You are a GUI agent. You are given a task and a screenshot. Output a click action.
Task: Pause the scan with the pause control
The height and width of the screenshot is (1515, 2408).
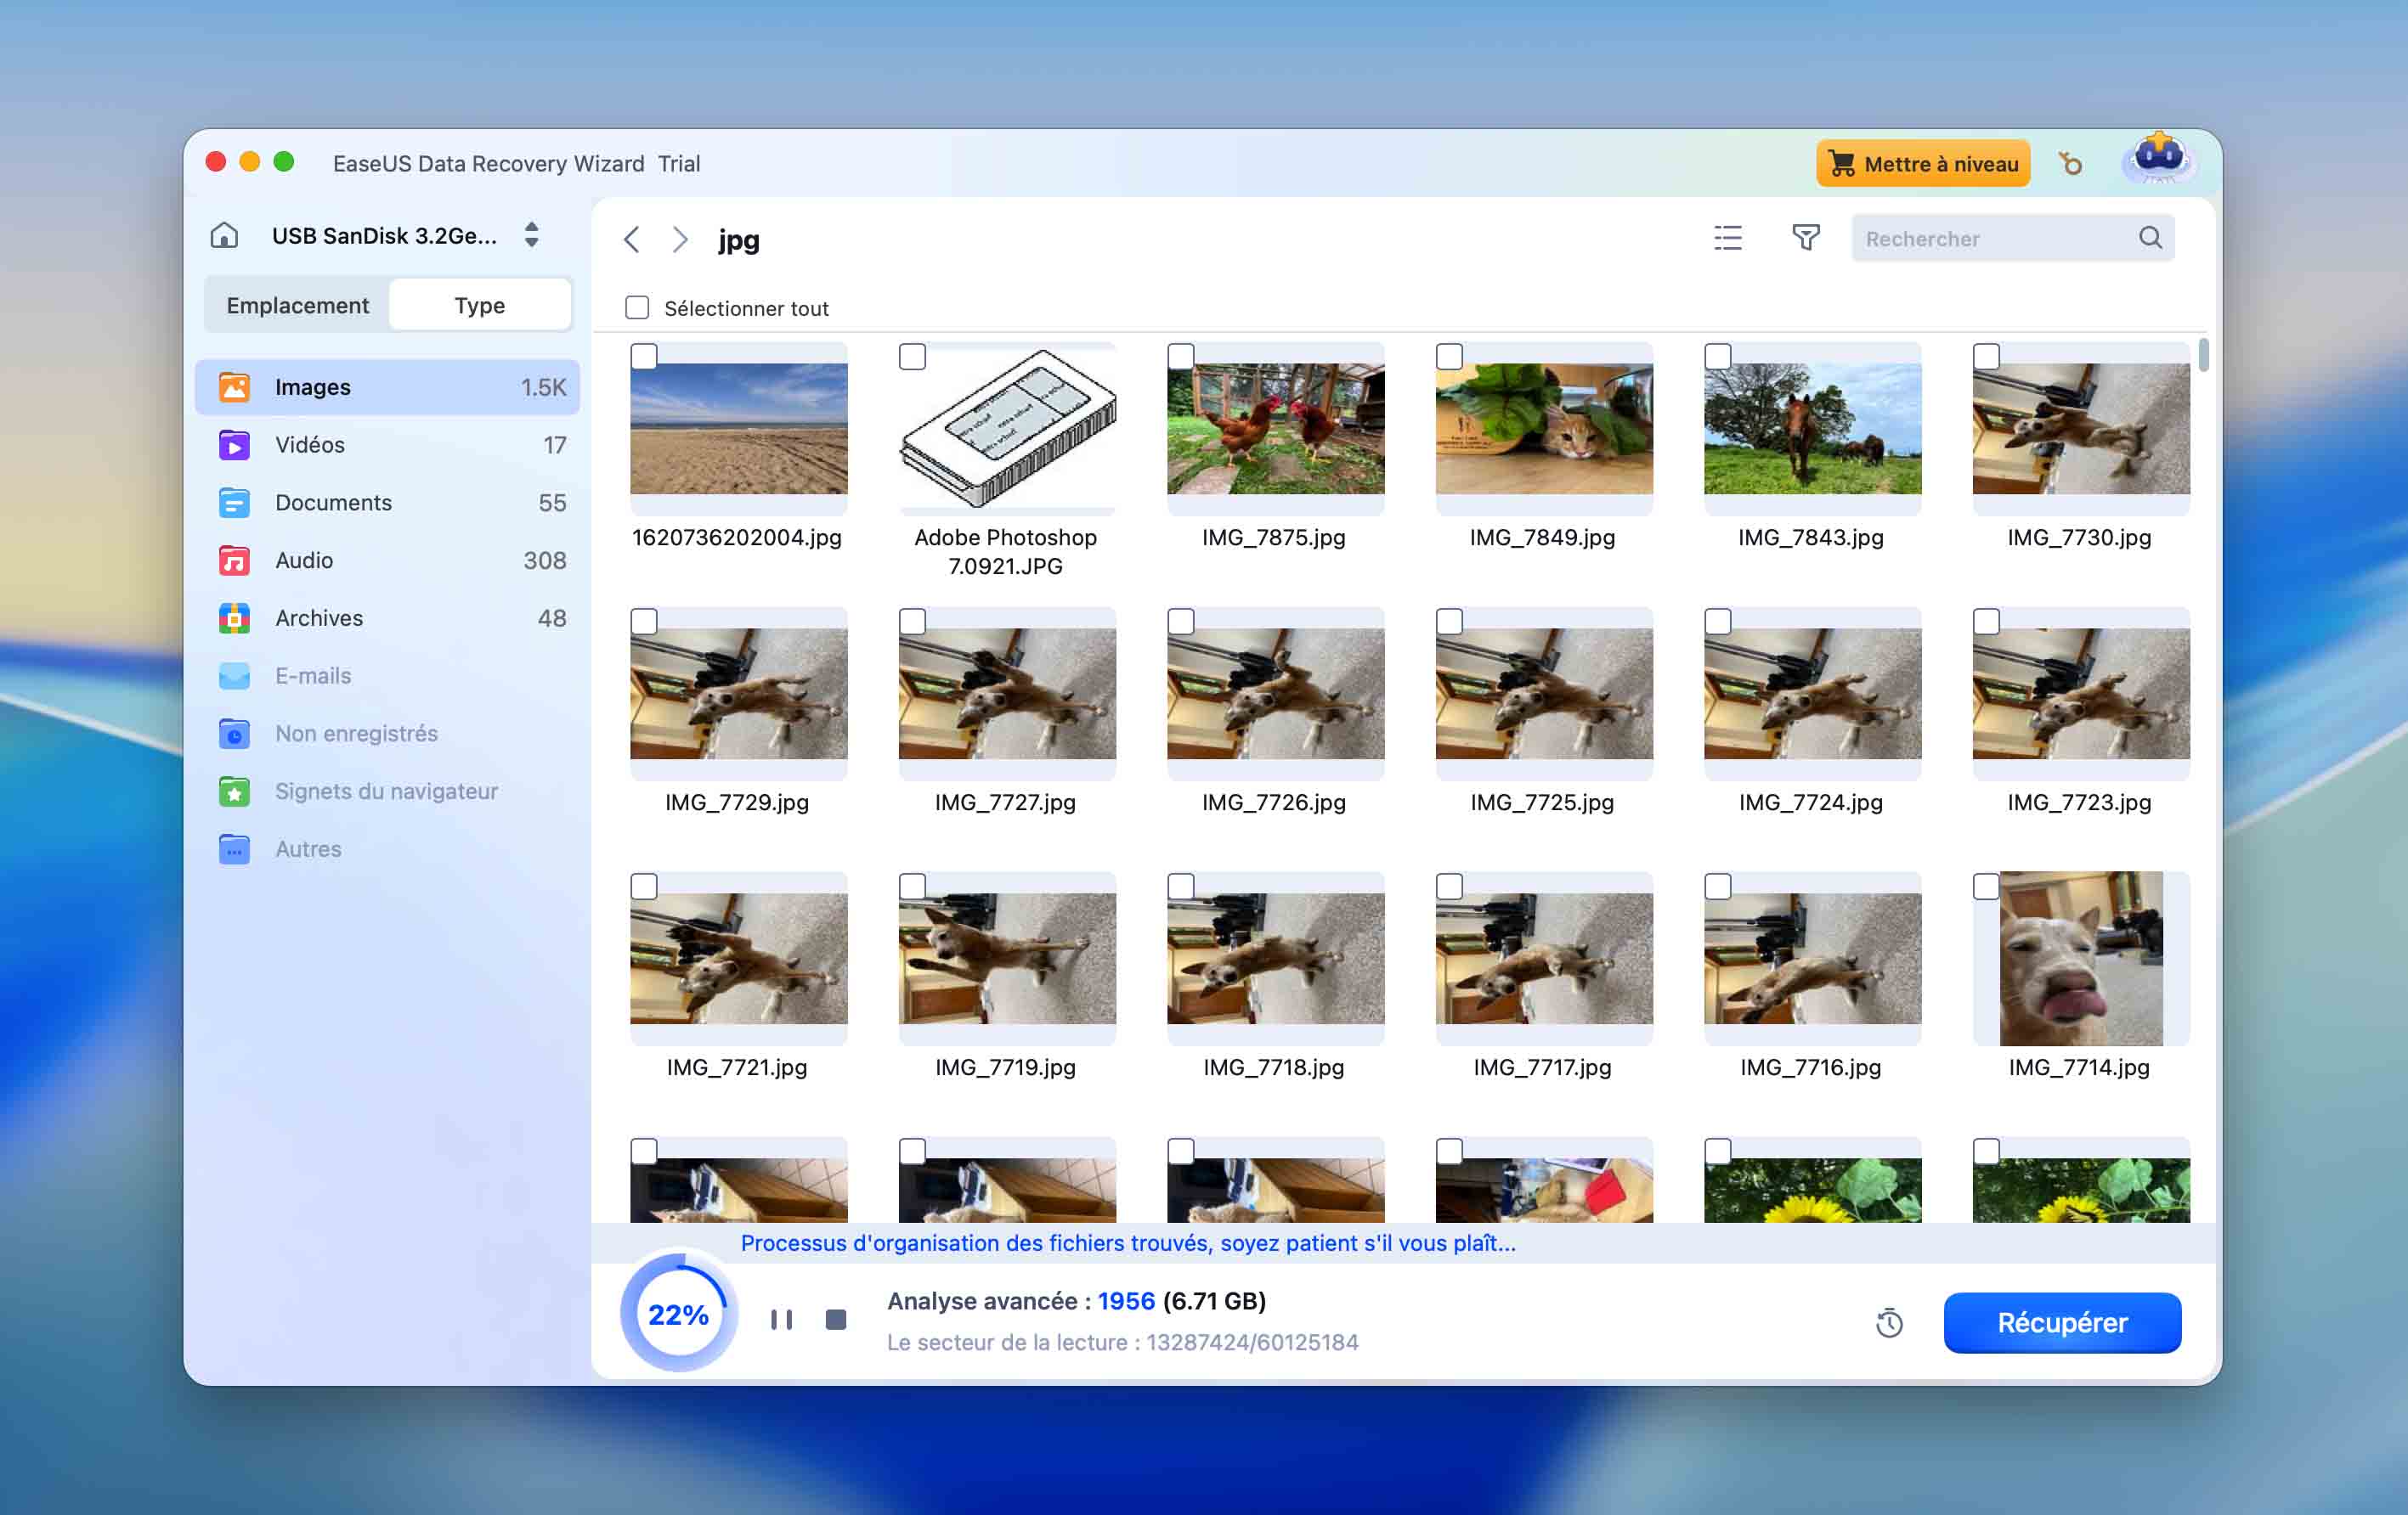point(781,1319)
